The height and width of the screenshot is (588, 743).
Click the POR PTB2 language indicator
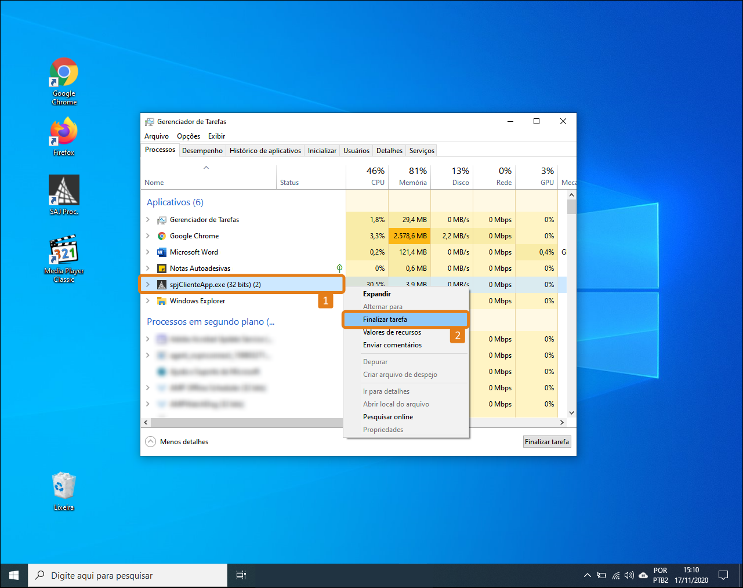pos(661,575)
